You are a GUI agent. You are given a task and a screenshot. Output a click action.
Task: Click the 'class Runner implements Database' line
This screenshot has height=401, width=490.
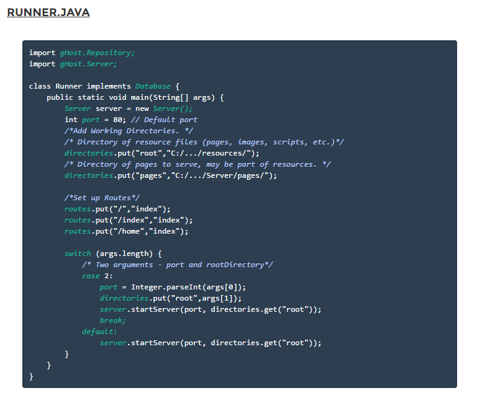point(104,86)
